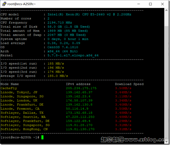Screen dimensions: 170x145
Task: Click the Download Speed column header
Action: 129,84
